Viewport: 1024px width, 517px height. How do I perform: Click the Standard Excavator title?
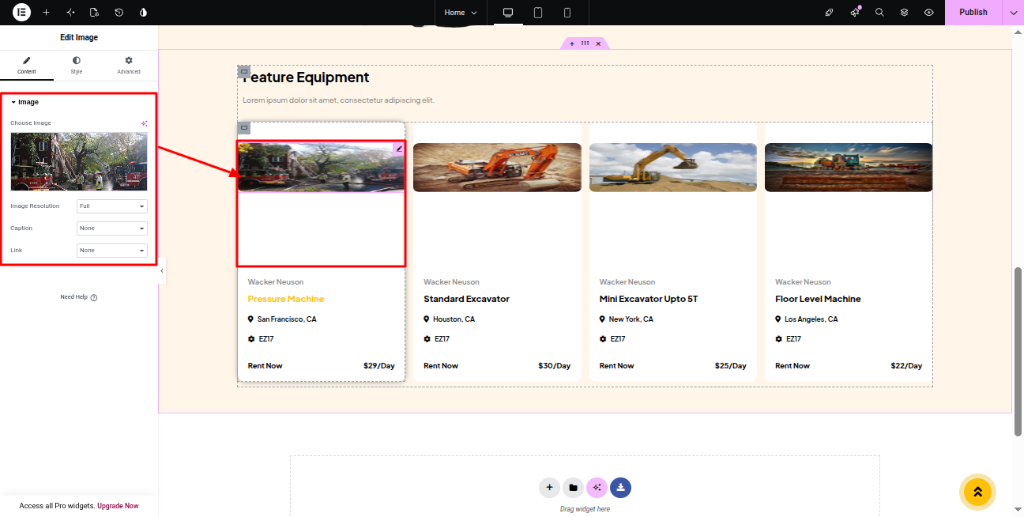click(x=466, y=299)
